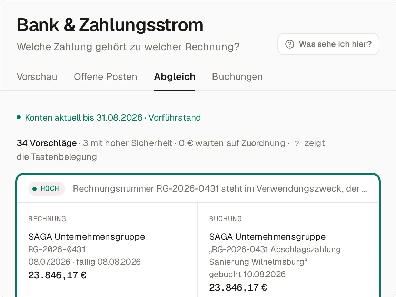Click '08.07.2026 · fällig 08.08.2026' date line

click(x=85, y=262)
